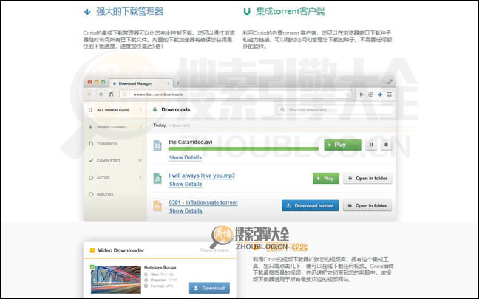Click the green magnet icon beside 集成torrent客户端
Image resolution: width=479 pixels, height=299 pixels.
[247, 12]
